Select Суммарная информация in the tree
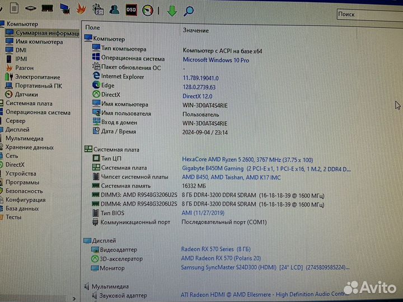Screen dimensions: 403x302 (47, 33)
